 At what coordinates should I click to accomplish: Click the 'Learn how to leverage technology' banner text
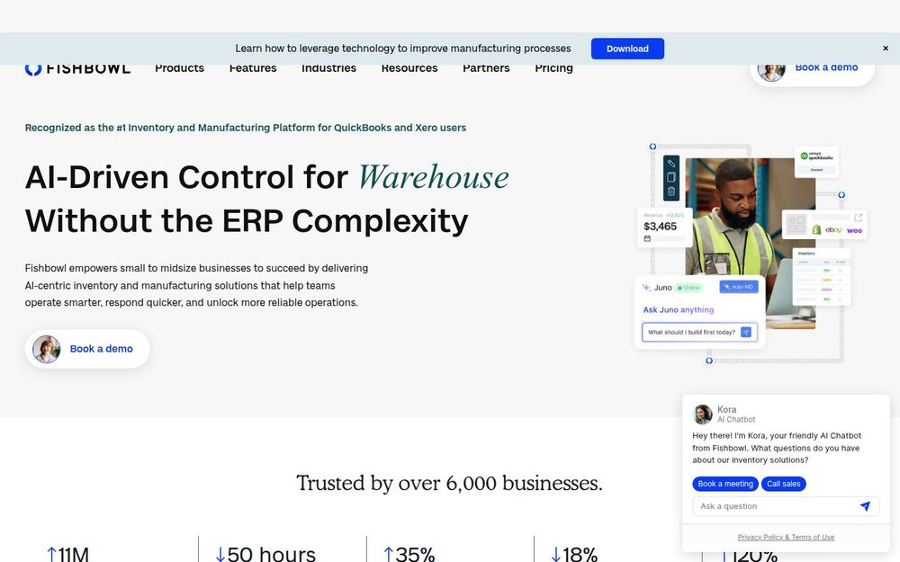(x=403, y=49)
